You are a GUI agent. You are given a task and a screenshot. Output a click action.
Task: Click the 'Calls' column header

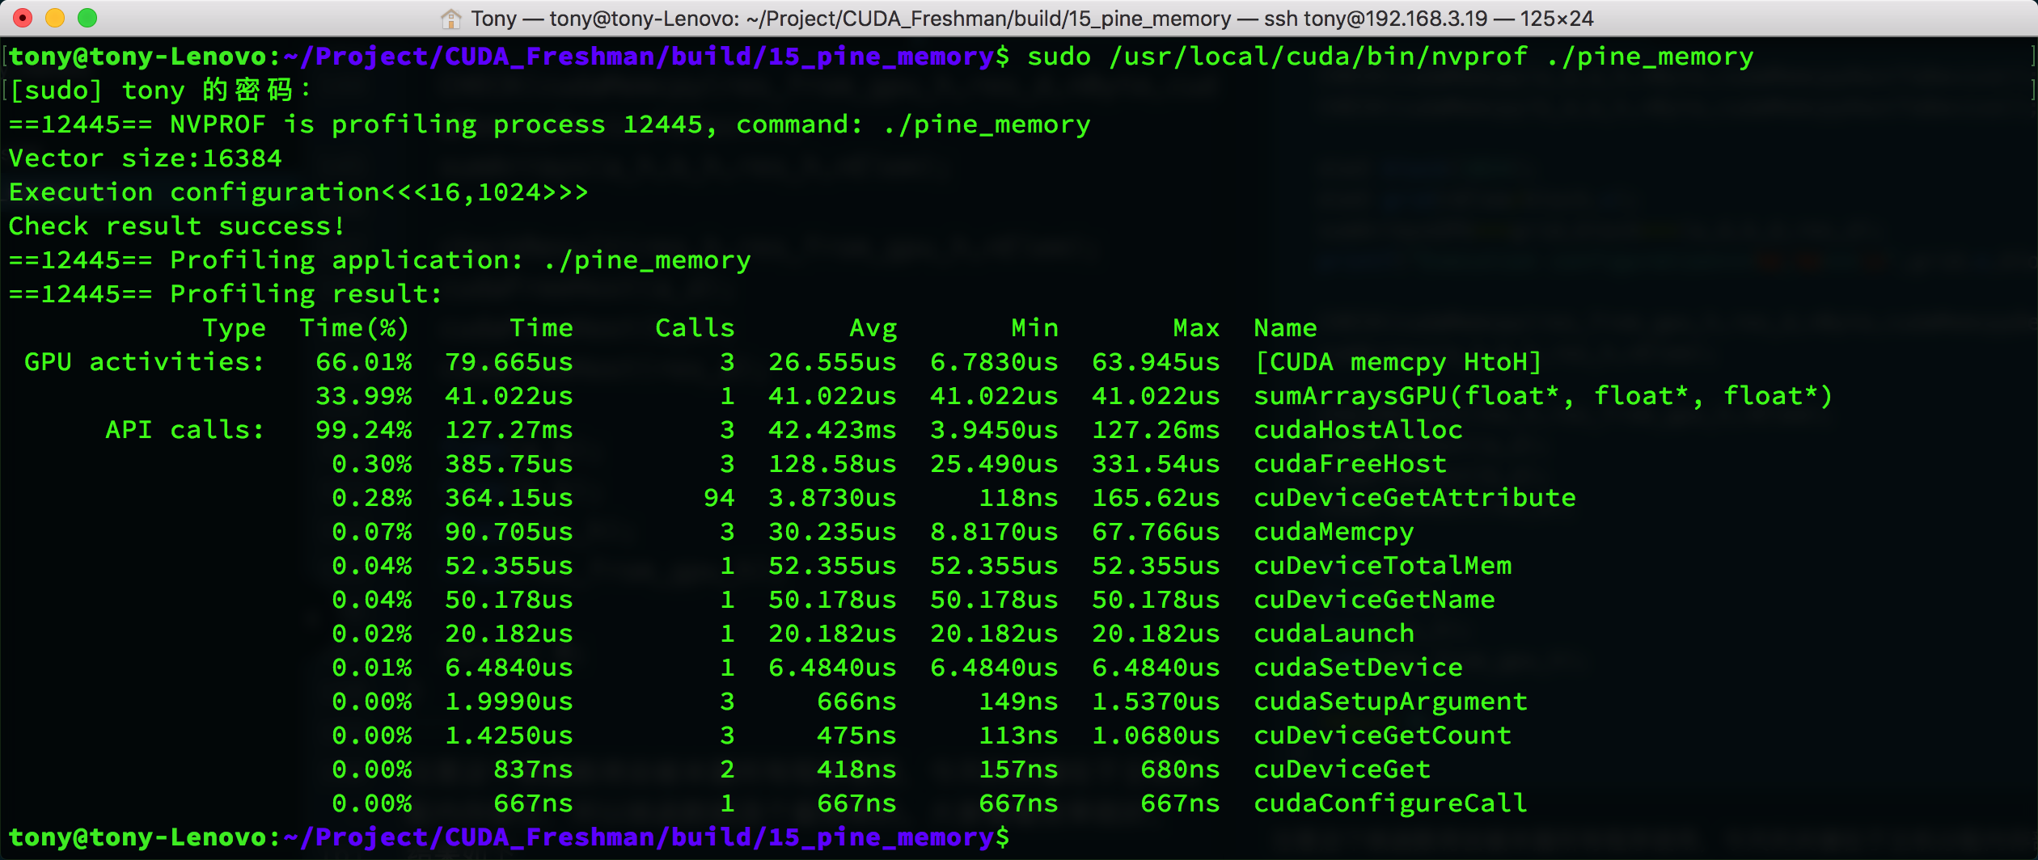[695, 328]
